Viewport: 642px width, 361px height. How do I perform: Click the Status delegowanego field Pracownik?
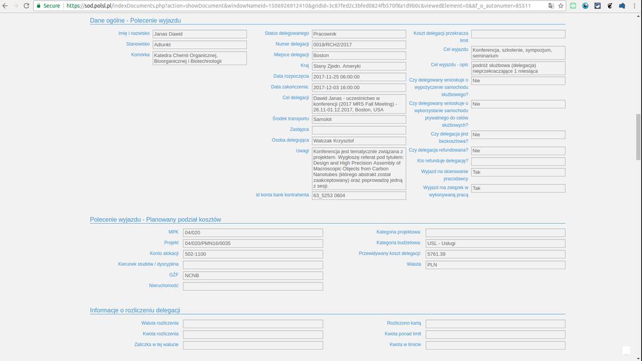click(359, 34)
